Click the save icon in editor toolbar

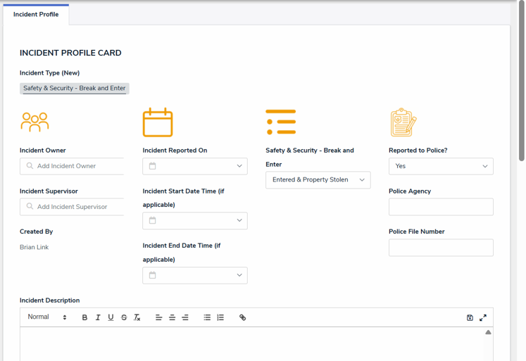coord(470,317)
